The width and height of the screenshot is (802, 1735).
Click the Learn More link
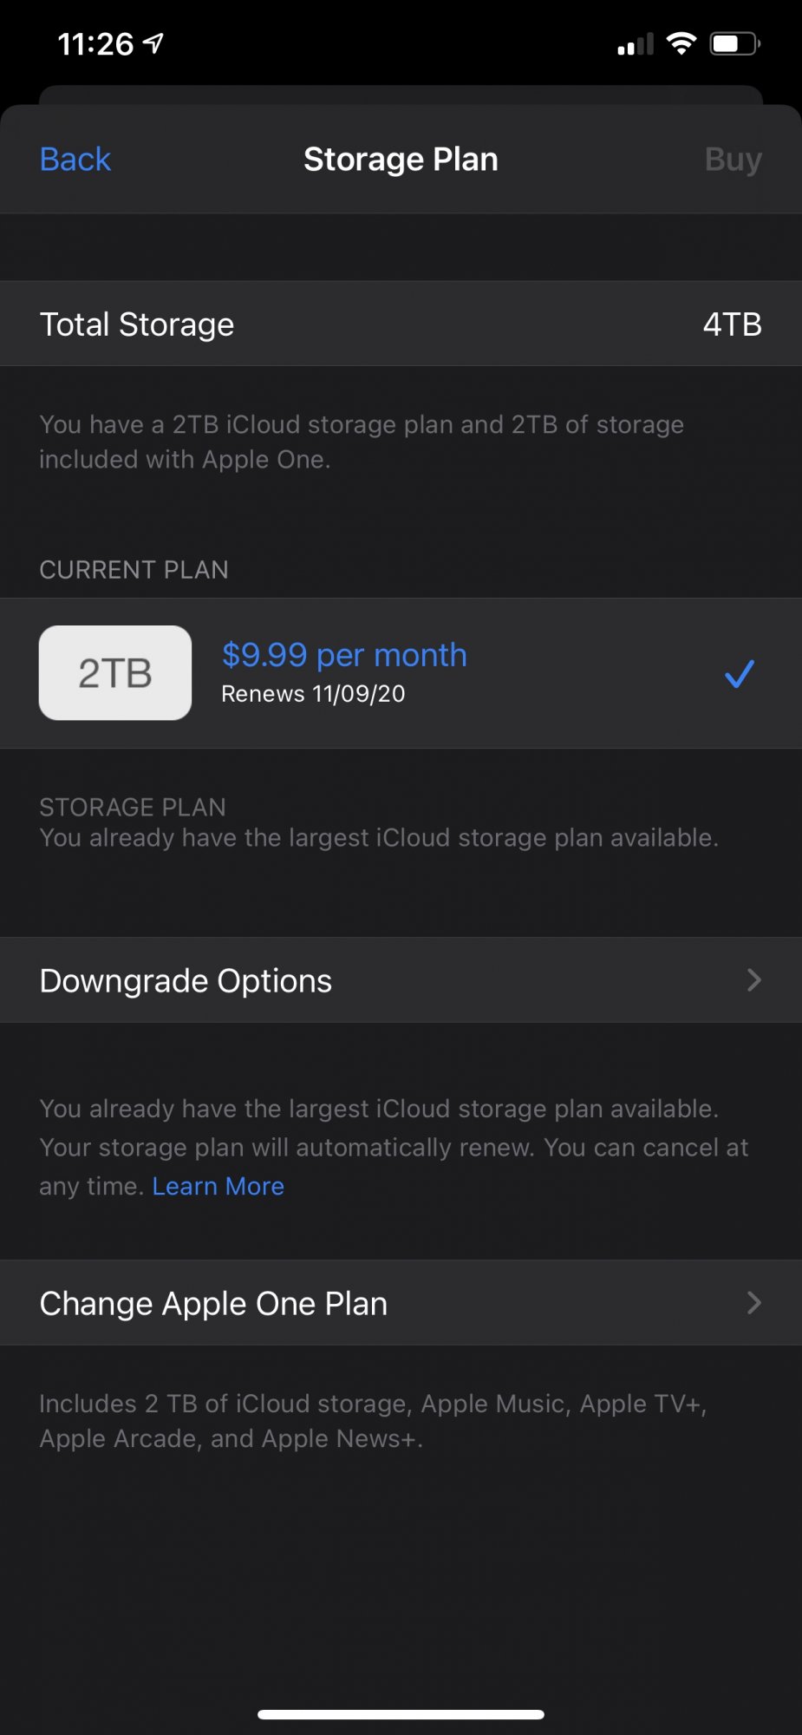click(x=218, y=1186)
